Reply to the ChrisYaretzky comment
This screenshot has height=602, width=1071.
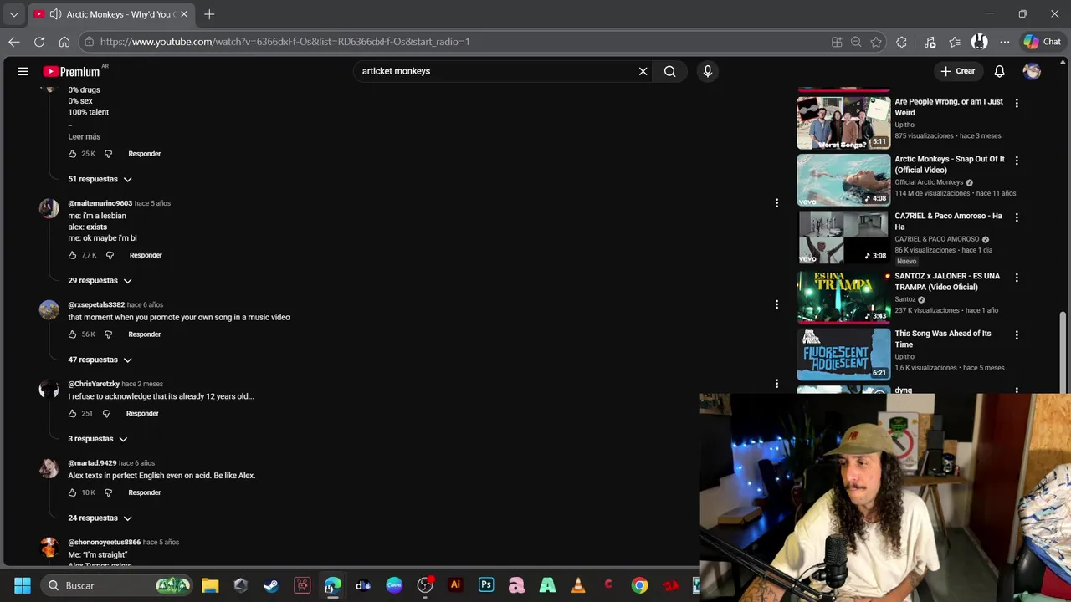142,413
